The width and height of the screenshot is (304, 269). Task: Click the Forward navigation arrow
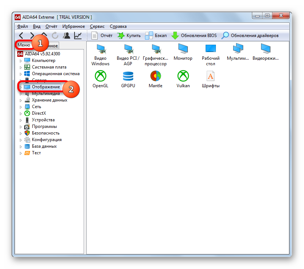(x=32, y=36)
